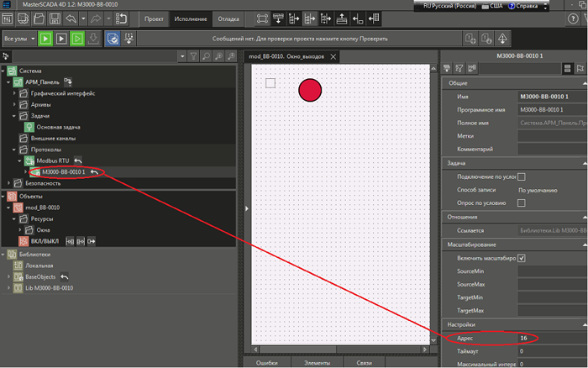Image resolution: width=588 pixels, height=368 pixels.
Task: Uncheck the Включить масштабирование checkbox
Action: click(522, 258)
